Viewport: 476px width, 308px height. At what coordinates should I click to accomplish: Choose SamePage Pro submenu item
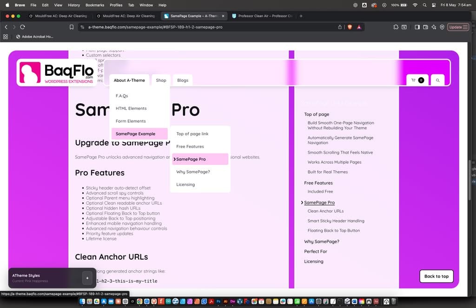(200, 159)
